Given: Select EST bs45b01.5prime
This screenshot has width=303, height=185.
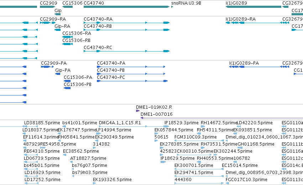Looking at the screenshot, I should [41, 166].
